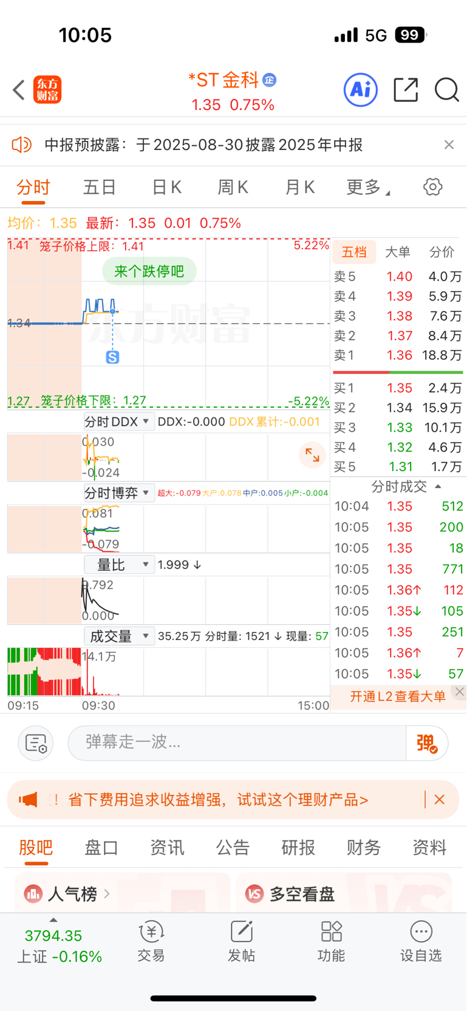Tap the 来个跌停吧 danmaku bubble

click(149, 271)
